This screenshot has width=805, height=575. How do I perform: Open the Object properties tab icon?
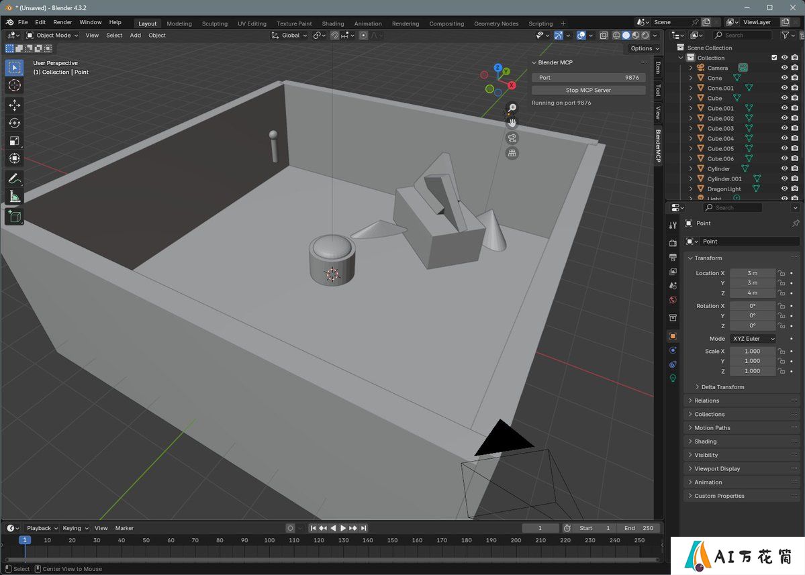point(673,336)
